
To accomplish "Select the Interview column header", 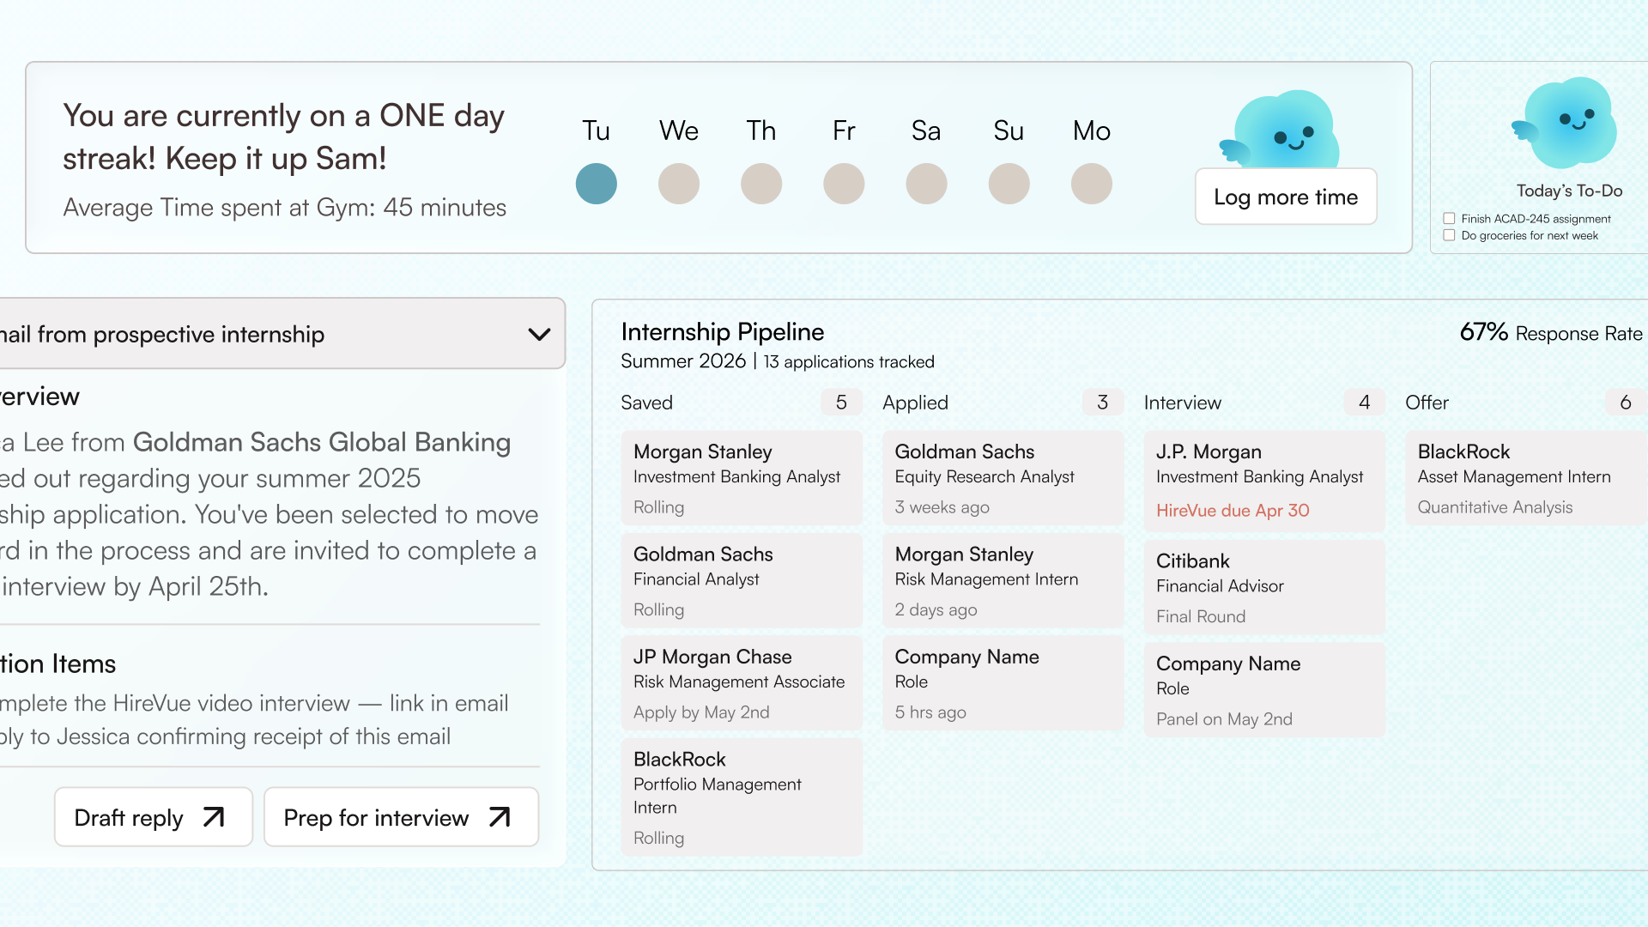I will tap(1182, 403).
